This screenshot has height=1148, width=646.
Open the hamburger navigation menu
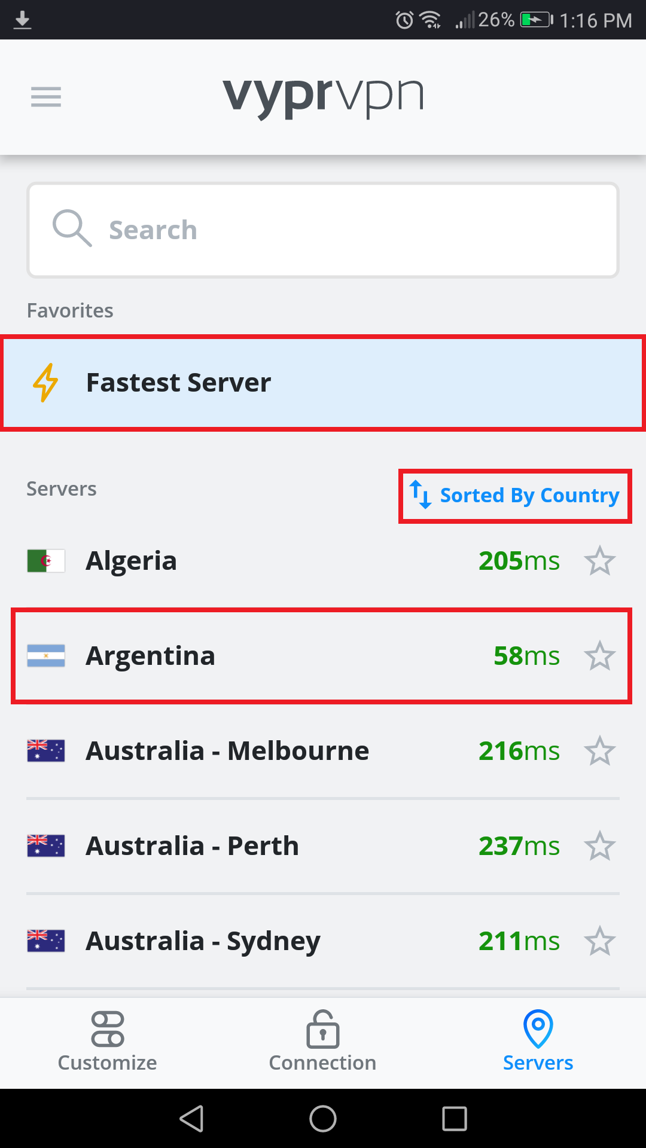pyautogui.click(x=45, y=96)
